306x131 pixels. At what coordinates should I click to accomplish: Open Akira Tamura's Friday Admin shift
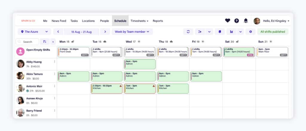click(206, 76)
